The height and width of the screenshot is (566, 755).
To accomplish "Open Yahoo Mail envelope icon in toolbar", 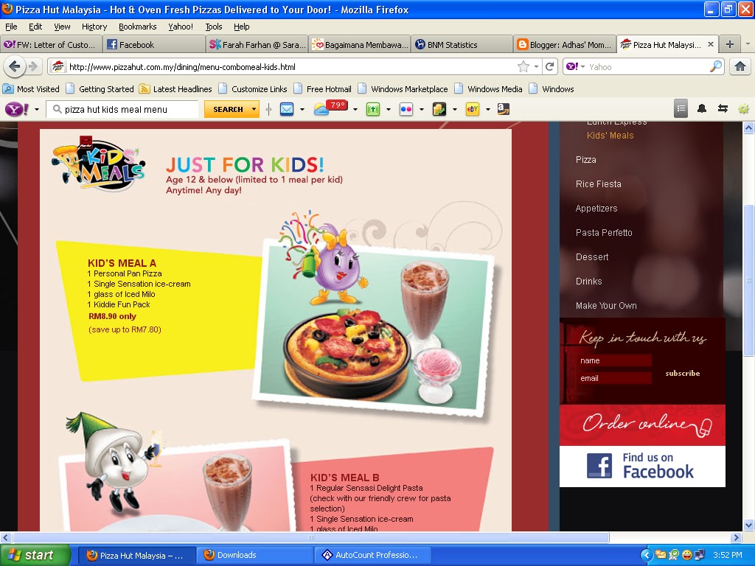I will 287,109.
